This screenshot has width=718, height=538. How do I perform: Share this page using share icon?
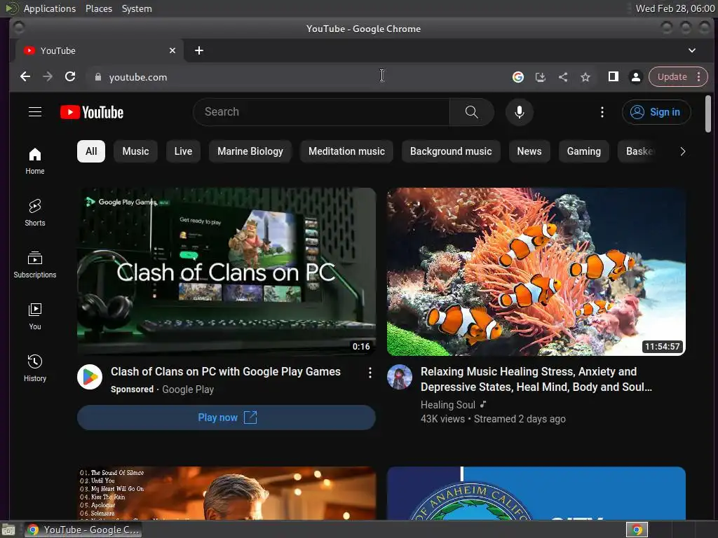point(563,77)
